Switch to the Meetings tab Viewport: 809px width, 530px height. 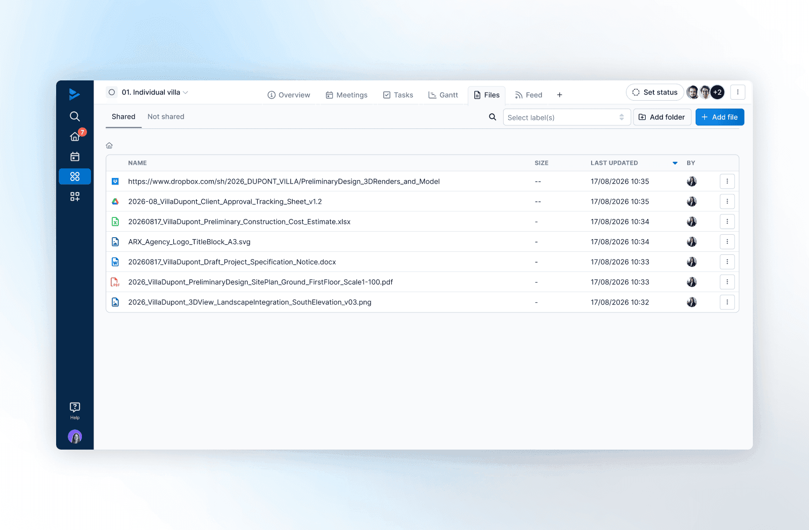(x=346, y=95)
